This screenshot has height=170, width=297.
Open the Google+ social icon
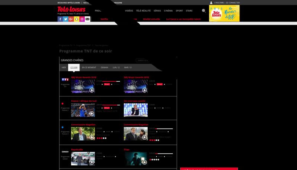click(71, 19)
